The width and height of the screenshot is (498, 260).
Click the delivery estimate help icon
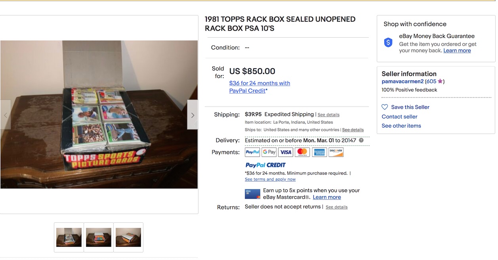361,140
